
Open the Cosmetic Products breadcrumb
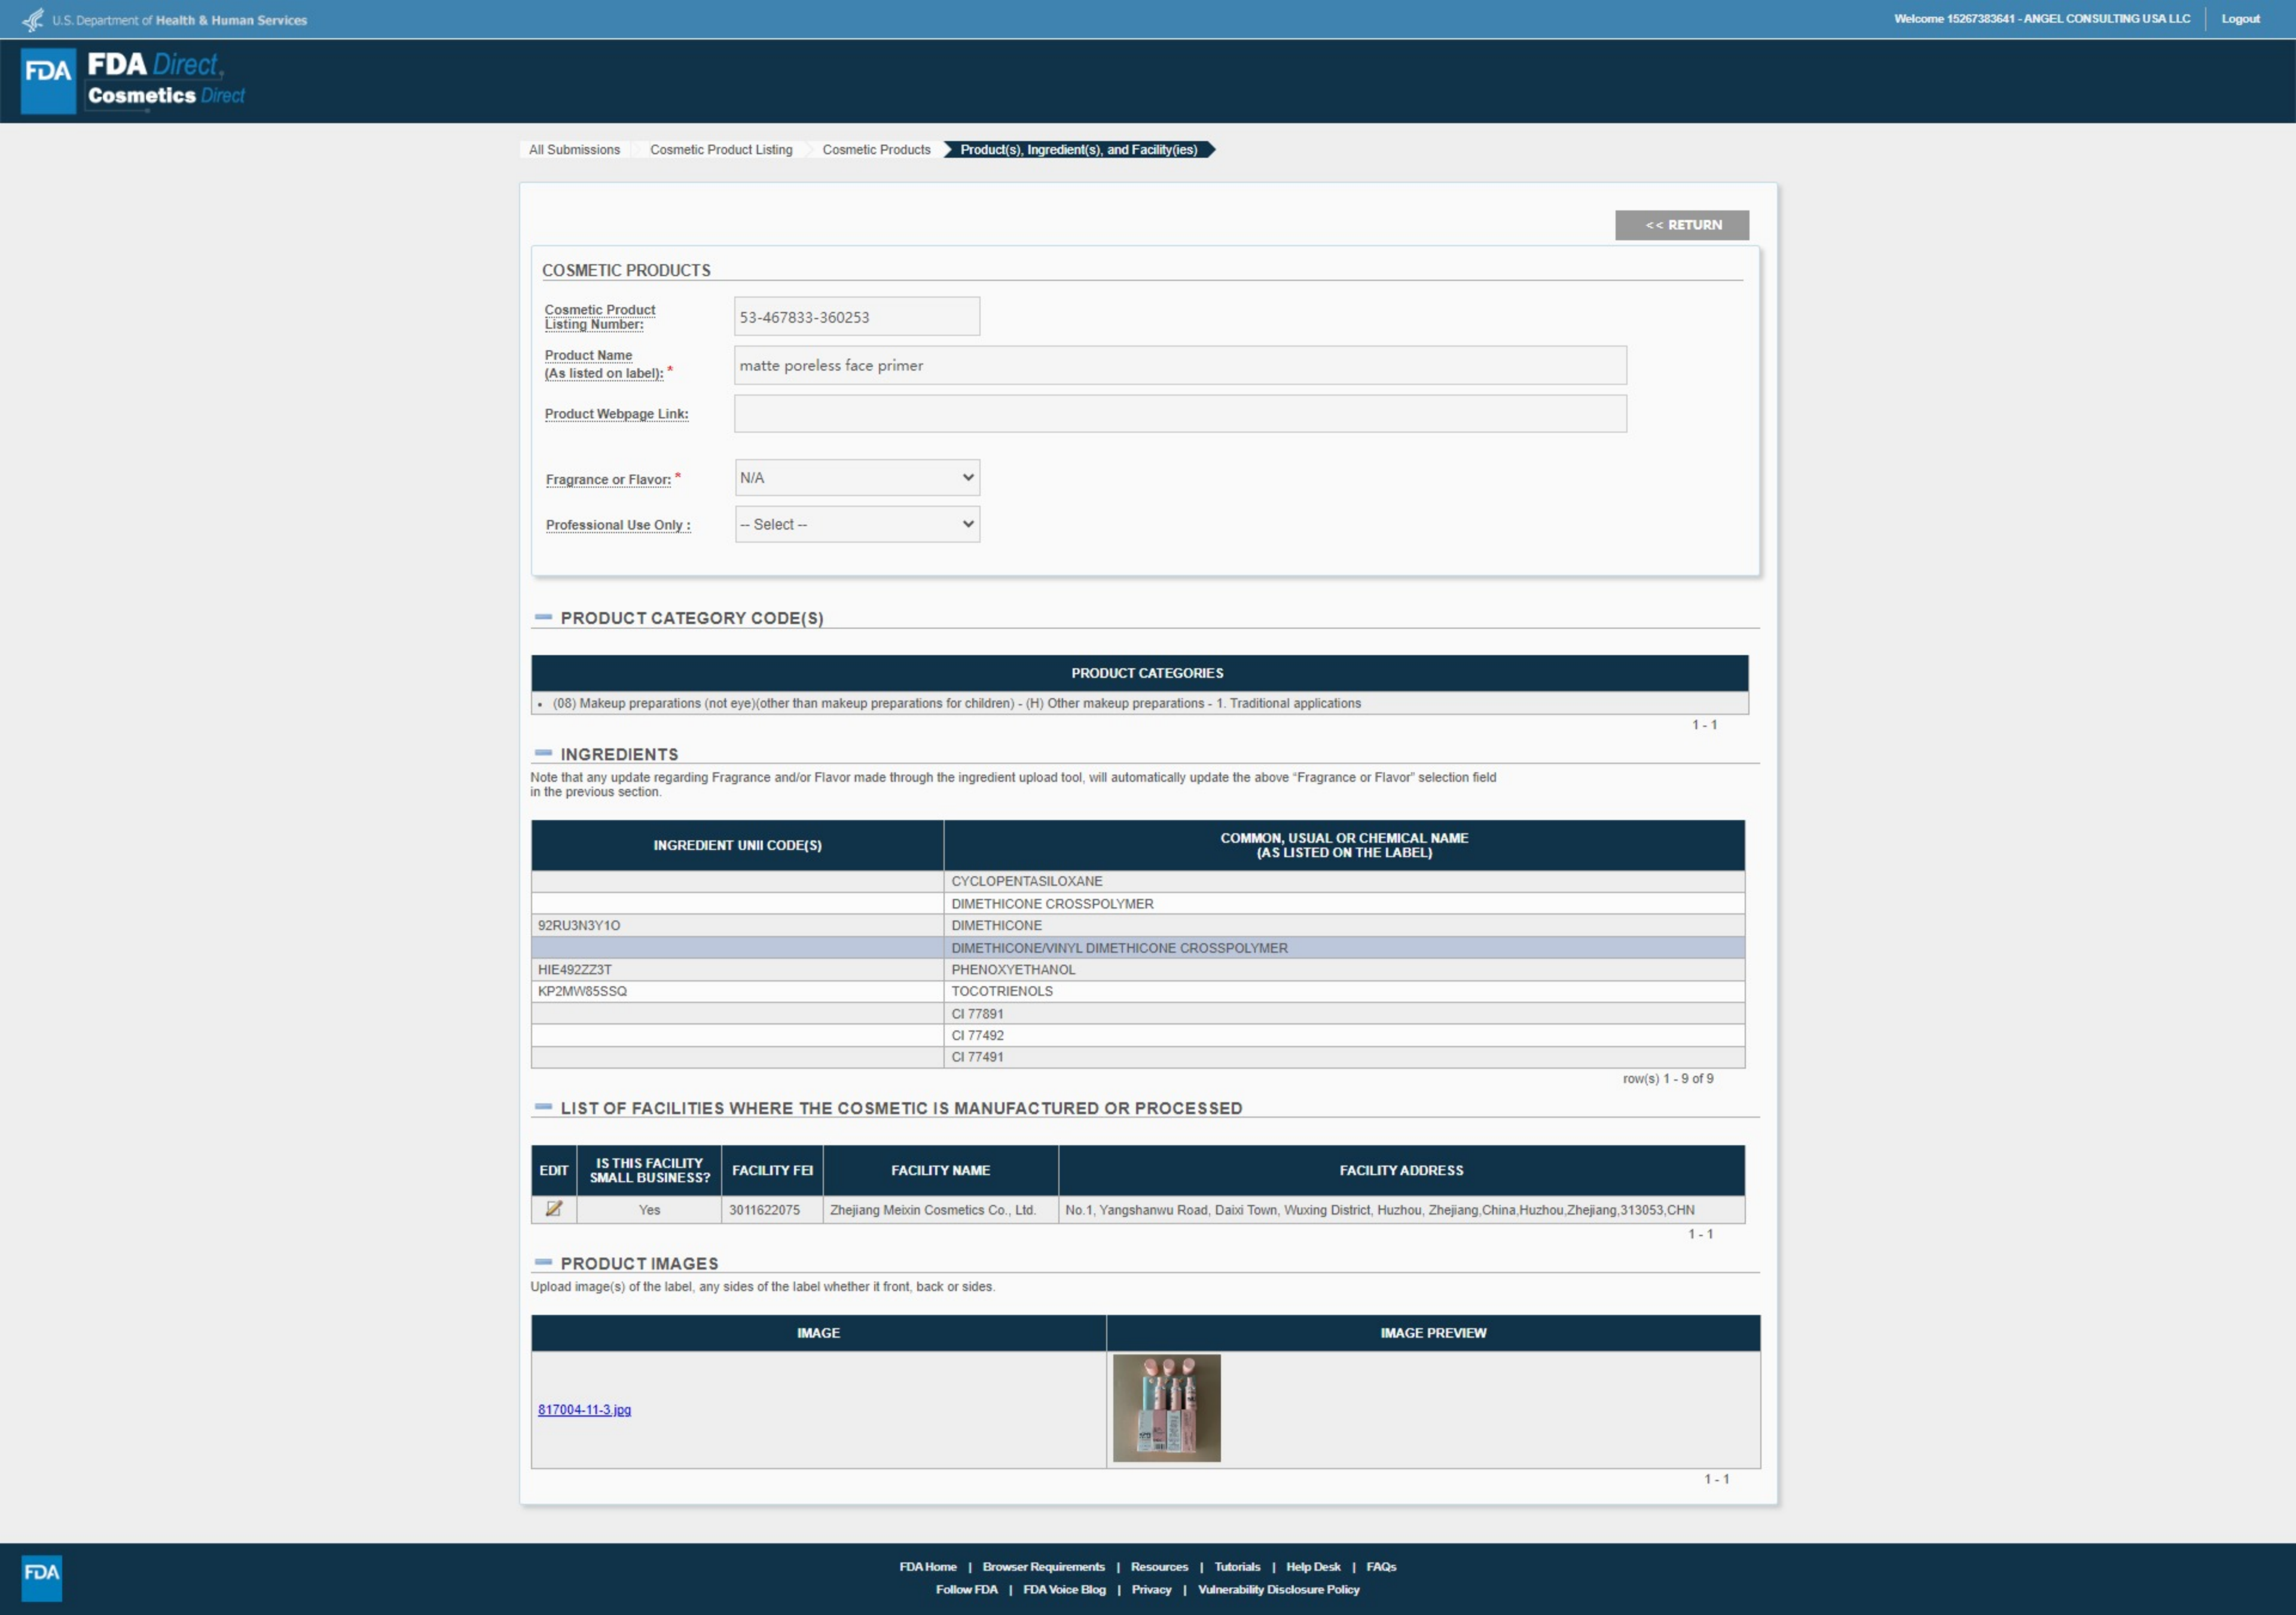click(x=876, y=150)
